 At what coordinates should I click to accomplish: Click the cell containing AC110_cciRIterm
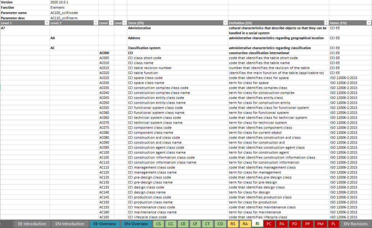pos(74,18)
